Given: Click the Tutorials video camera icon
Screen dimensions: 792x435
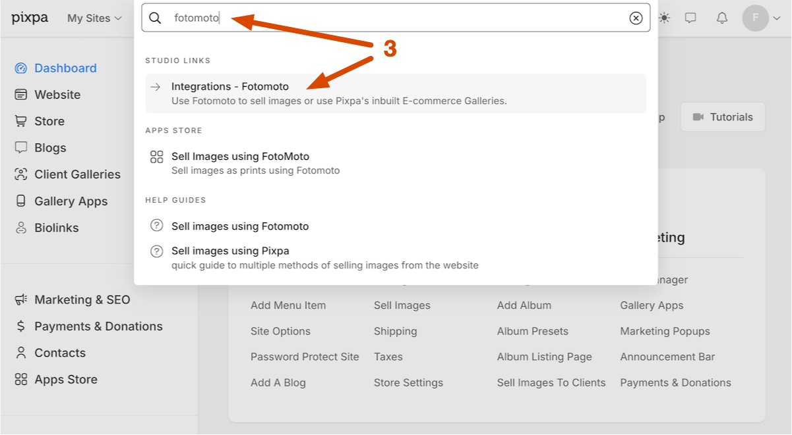Looking at the screenshot, I should coord(698,117).
